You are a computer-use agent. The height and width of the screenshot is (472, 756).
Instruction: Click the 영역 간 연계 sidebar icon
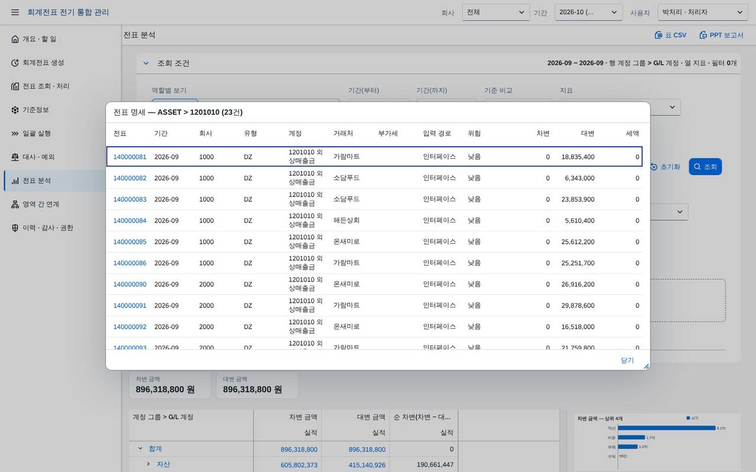(15, 204)
